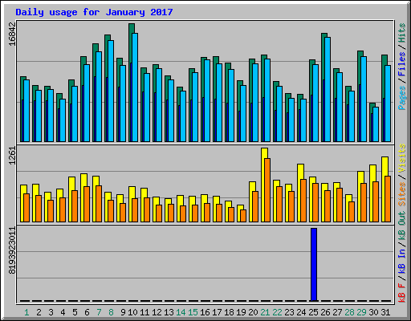Click the tall blue kB In bar for day 25

314,264
